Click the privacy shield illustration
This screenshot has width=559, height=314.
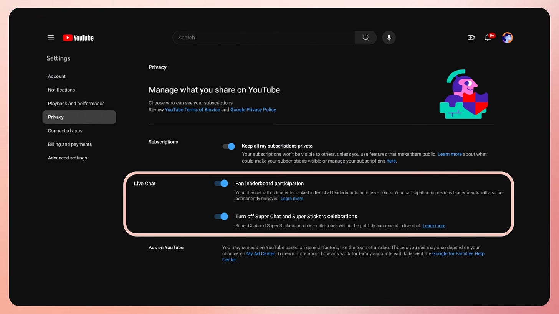tap(464, 94)
